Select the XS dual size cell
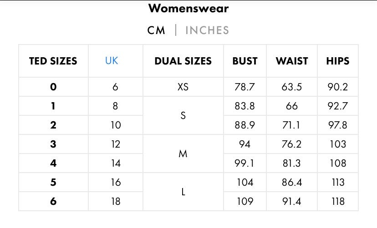This screenshot has height=228, width=377. 183,87
